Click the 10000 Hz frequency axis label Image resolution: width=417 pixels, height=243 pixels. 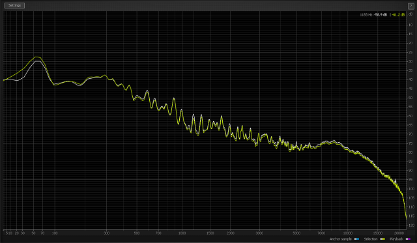(347, 233)
